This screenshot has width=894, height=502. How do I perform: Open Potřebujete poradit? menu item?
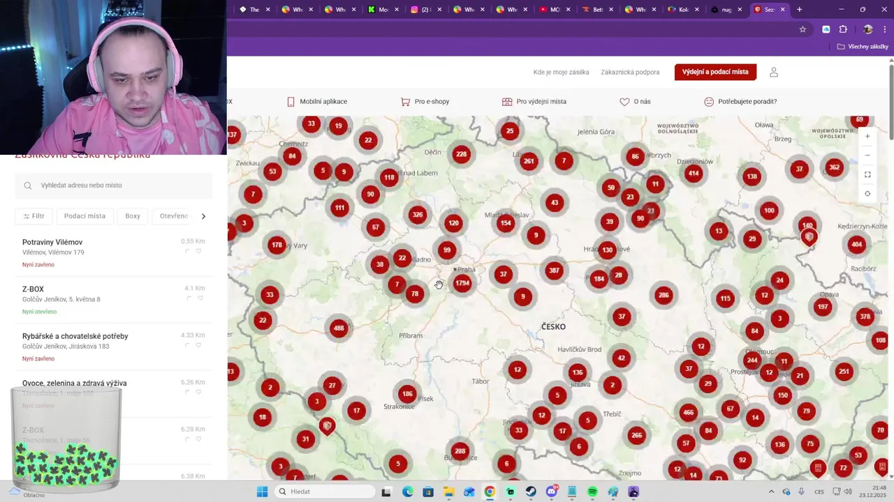tap(740, 102)
